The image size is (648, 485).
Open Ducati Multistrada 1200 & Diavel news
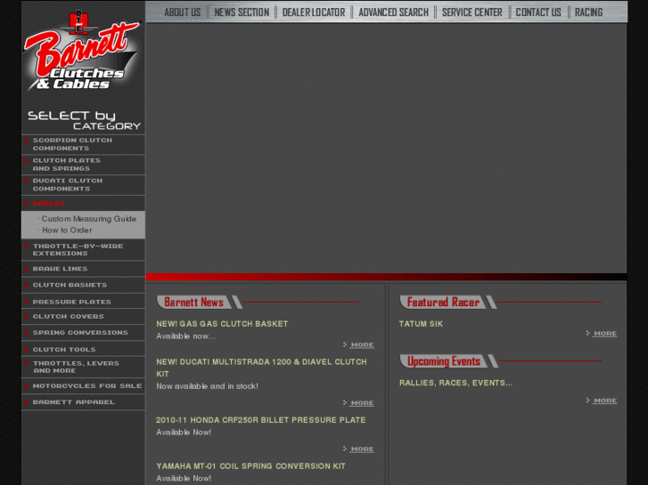[x=261, y=368]
